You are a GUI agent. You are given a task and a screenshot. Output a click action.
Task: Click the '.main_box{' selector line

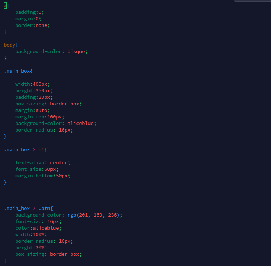[18, 71]
